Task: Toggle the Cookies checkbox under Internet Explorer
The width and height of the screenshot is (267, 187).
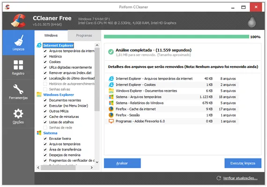Action: point(45,62)
